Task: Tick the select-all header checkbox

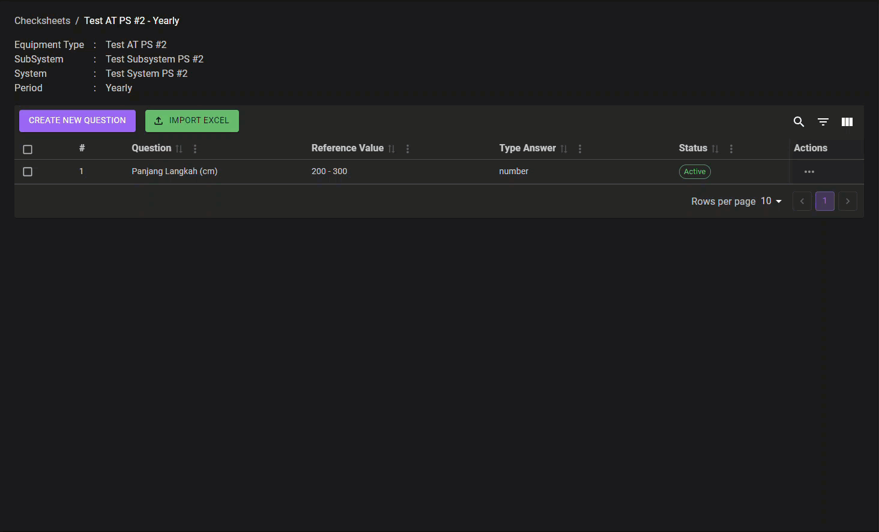Action: tap(28, 150)
